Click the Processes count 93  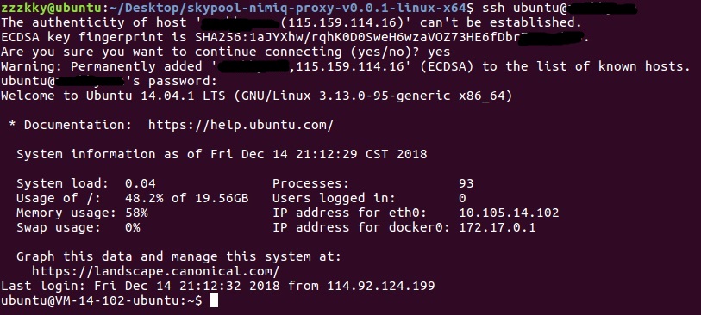coord(466,183)
